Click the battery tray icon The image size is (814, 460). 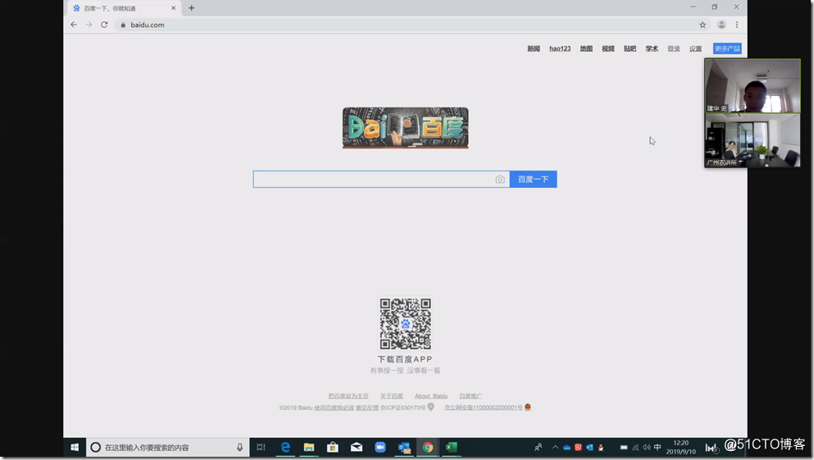(624, 447)
